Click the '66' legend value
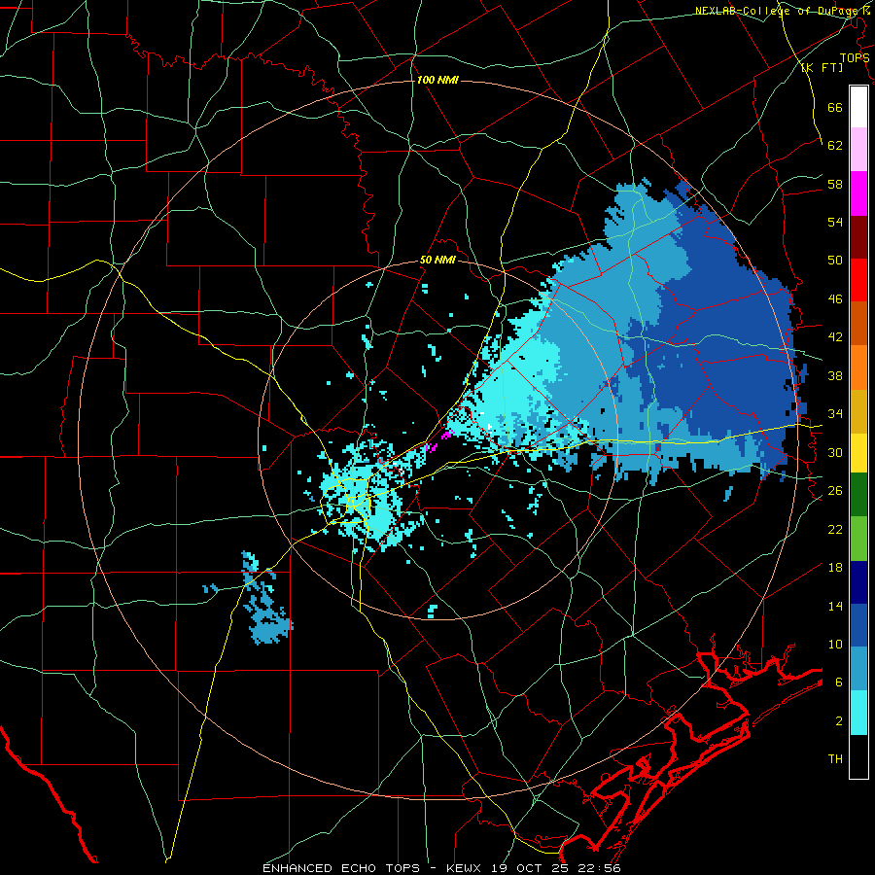This screenshot has height=875, width=875. [x=835, y=107]
